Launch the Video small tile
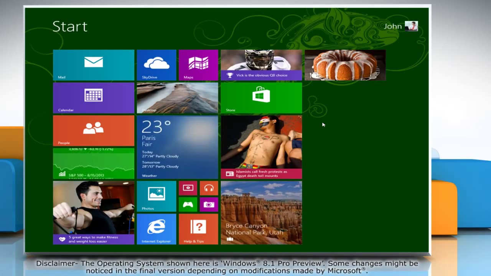491x276 pixels. pyautogui.click(x=188, y=188)
